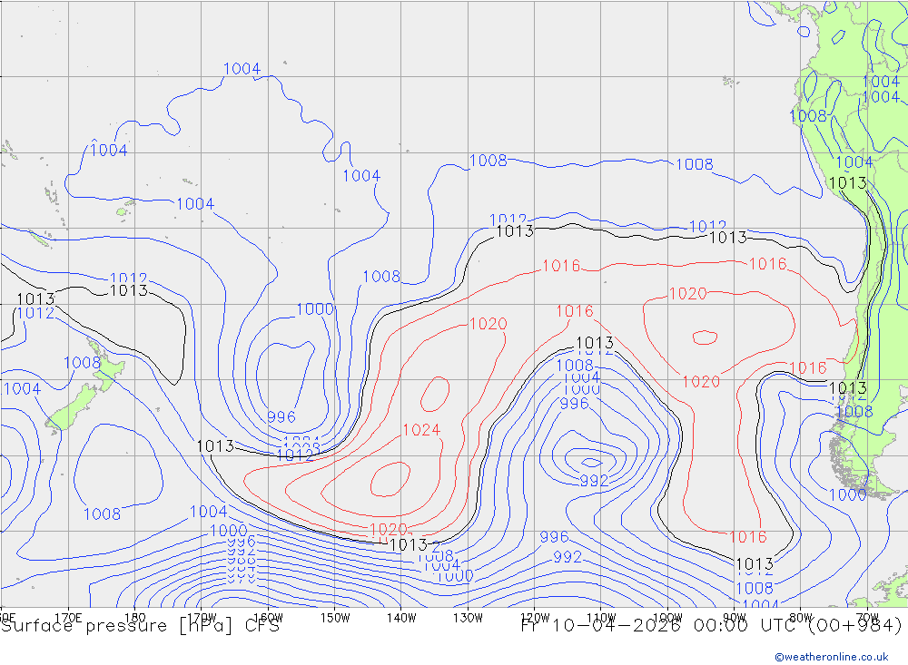Click the 'Surface pressure [hPa] CFS' title
908x665 pixels.
(x=140, y=626)
